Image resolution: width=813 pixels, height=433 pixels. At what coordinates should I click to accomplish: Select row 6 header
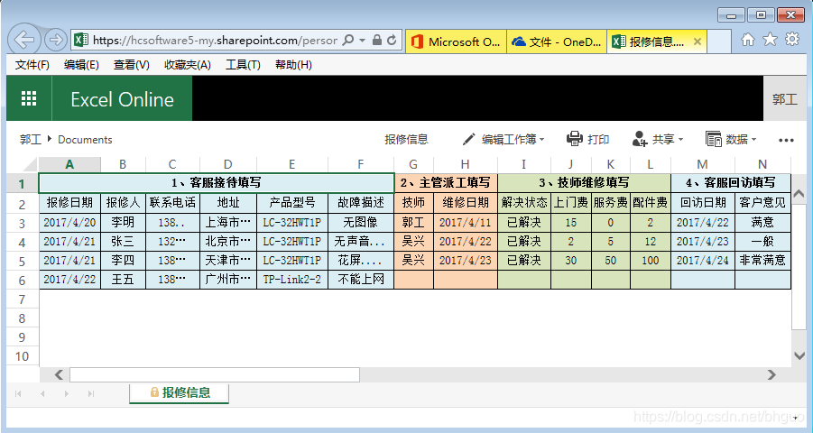pyautogui.click(x=22, y=280)
